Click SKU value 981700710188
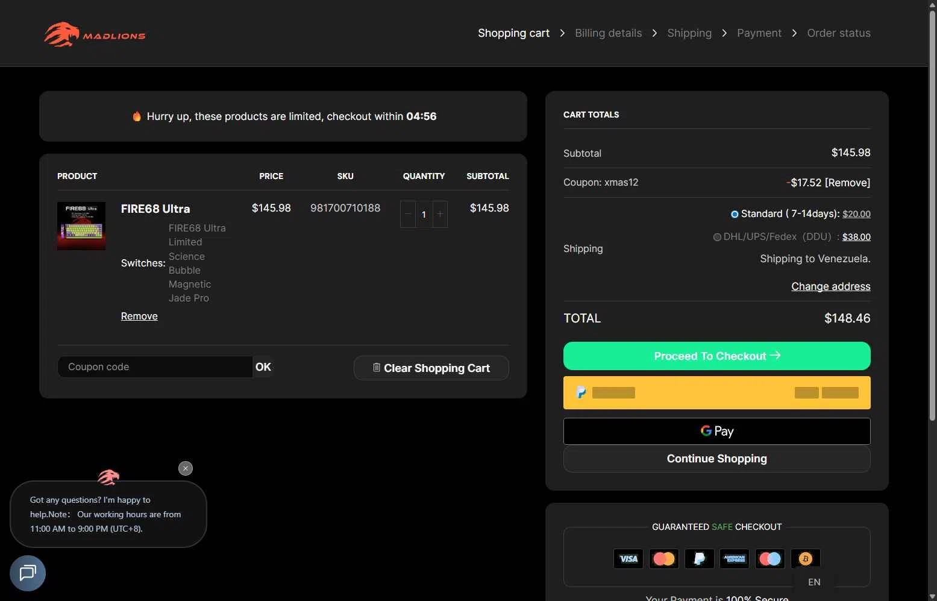Viewport: 937px width, 601px height. tap(345, 208)
